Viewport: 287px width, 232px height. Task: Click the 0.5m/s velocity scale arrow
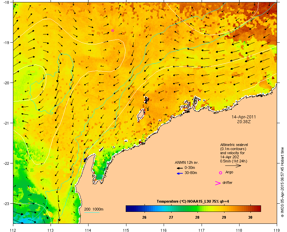[x=233, y=165]
